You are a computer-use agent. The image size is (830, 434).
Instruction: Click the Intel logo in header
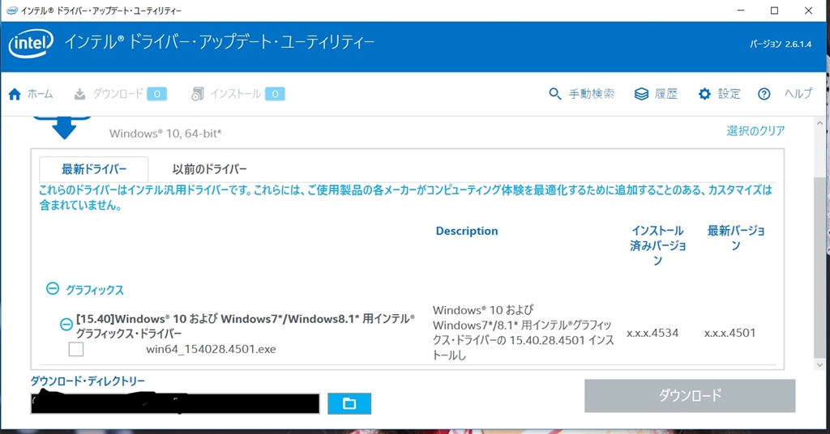[x=31, y=43]
